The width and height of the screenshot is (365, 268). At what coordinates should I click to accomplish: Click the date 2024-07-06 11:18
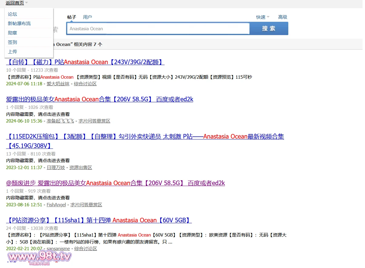(24, 84)
